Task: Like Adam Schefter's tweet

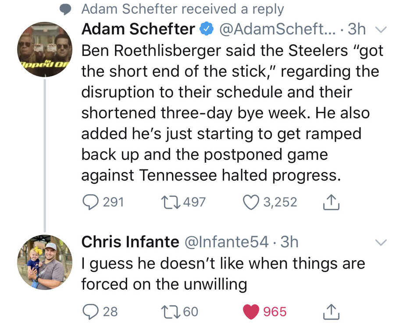Action: point(251,202)
